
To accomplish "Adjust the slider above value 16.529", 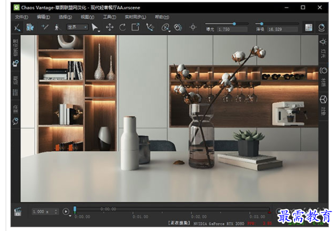I will pyautogui.click(x=261, y=24).
